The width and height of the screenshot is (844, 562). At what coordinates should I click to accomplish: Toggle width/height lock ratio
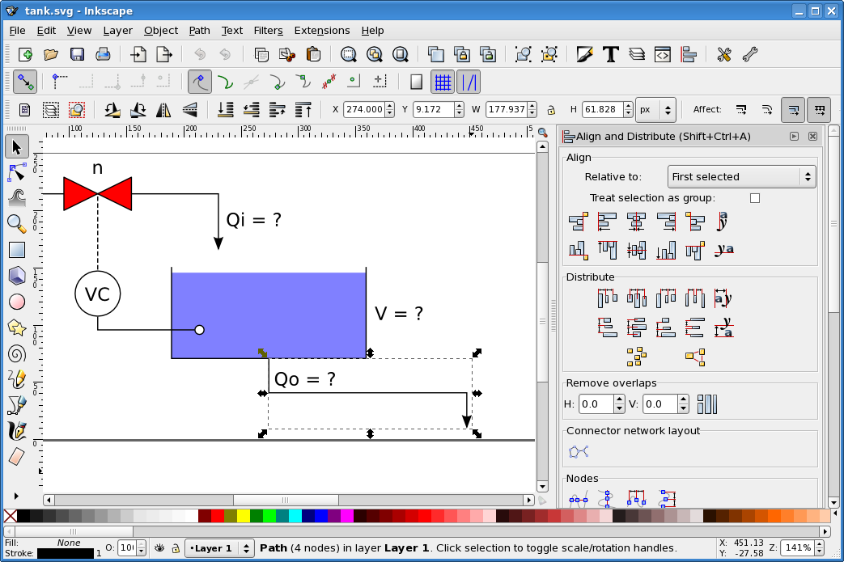point(550,110)
